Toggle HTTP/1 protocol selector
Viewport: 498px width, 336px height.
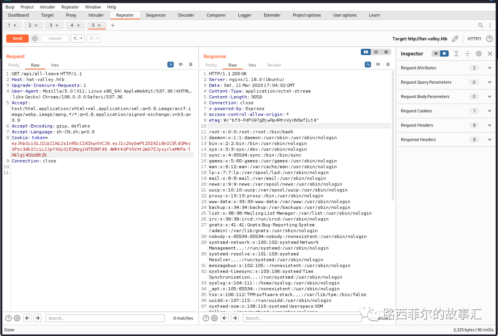474,39
